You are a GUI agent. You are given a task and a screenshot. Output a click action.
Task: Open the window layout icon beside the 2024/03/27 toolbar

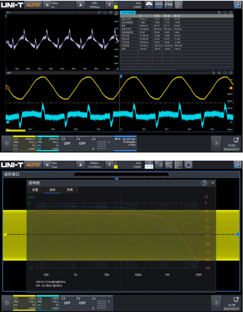pos(237,164)
